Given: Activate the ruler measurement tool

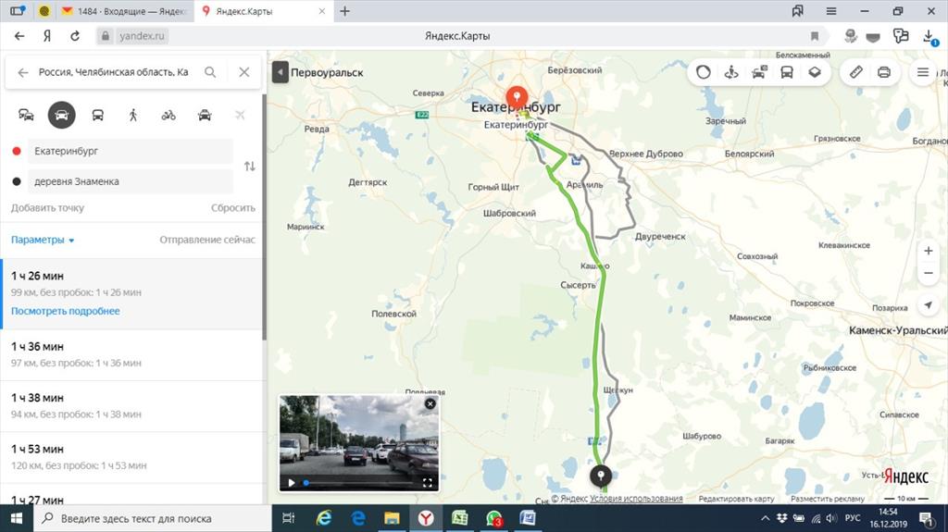Looking at the screenshot, I should pyautogui.click(x=855, y=72).
